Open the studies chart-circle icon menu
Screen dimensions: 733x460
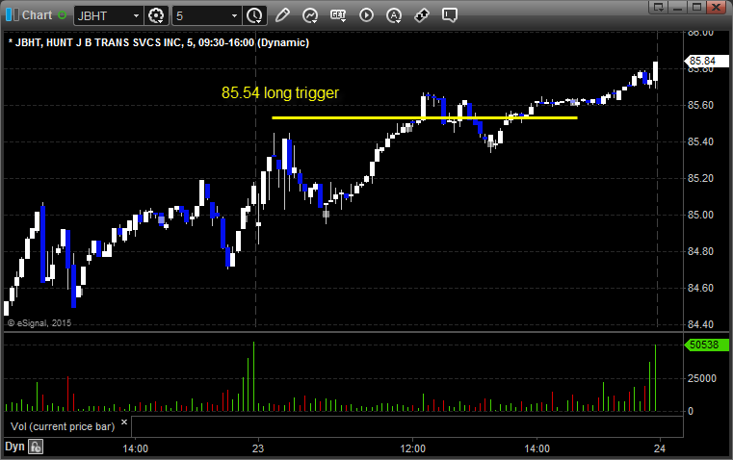(x=310, y=15)
